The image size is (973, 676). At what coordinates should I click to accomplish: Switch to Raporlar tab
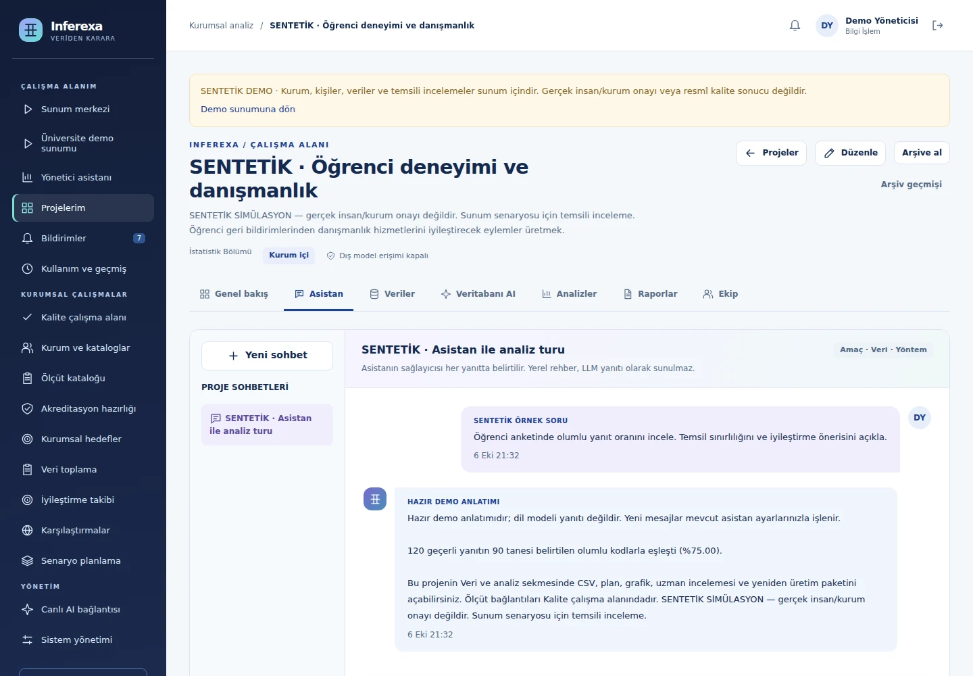[650, 294]
